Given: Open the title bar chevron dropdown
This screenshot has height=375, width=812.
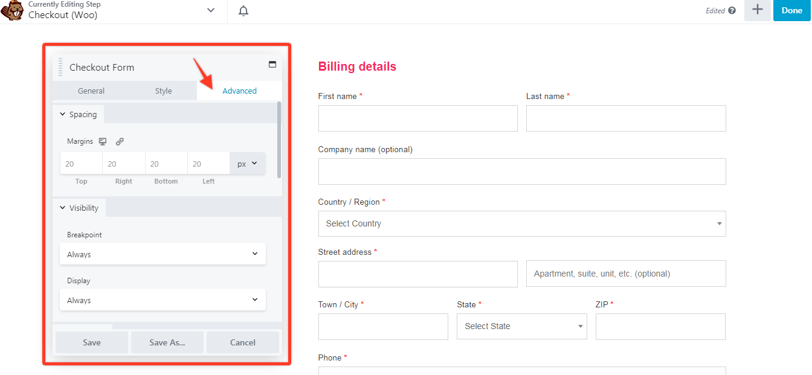Looking at the screenshot, I should [210, 10].
